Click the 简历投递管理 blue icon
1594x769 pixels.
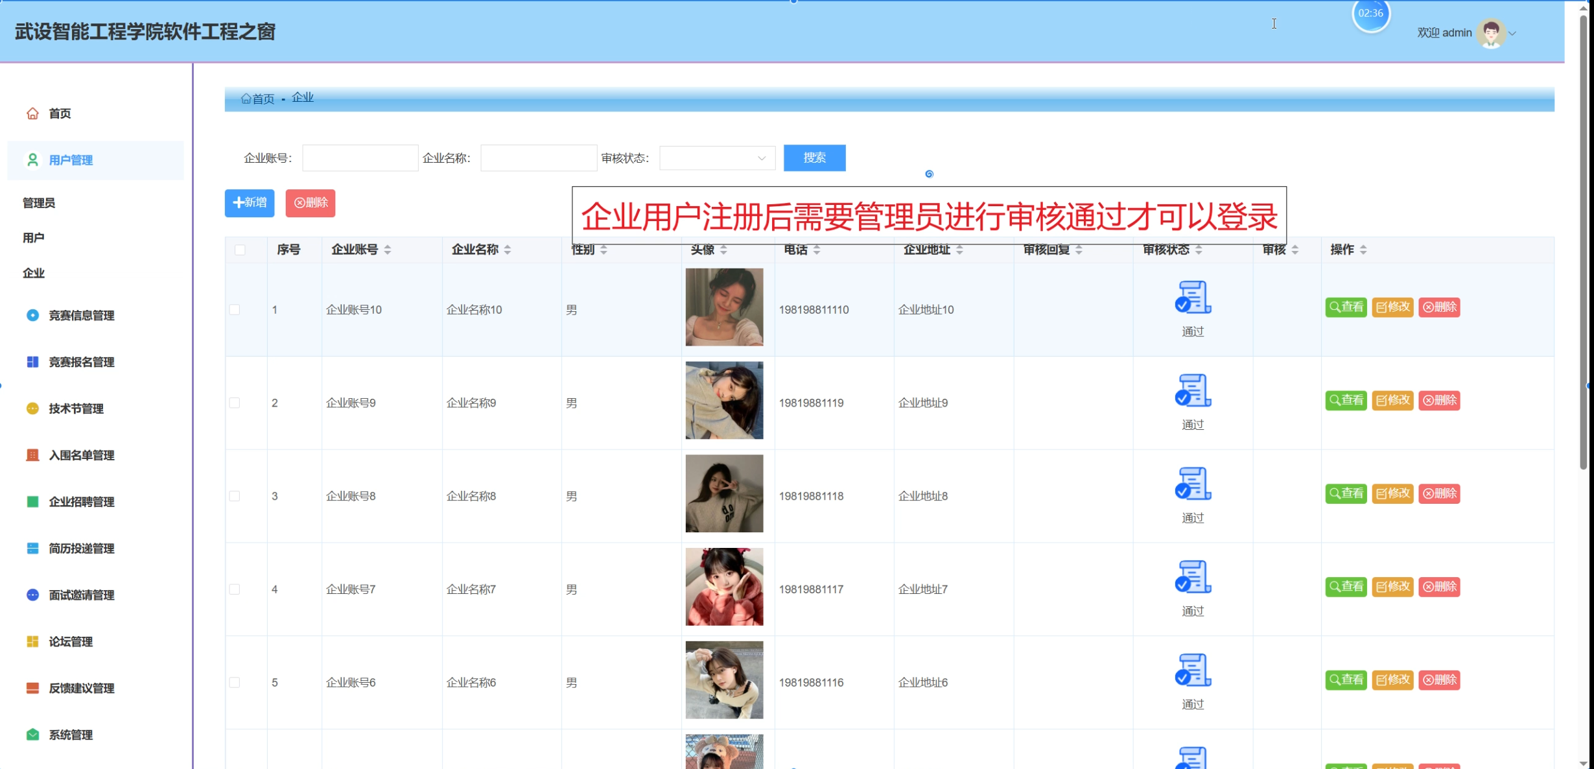point(32,549)
